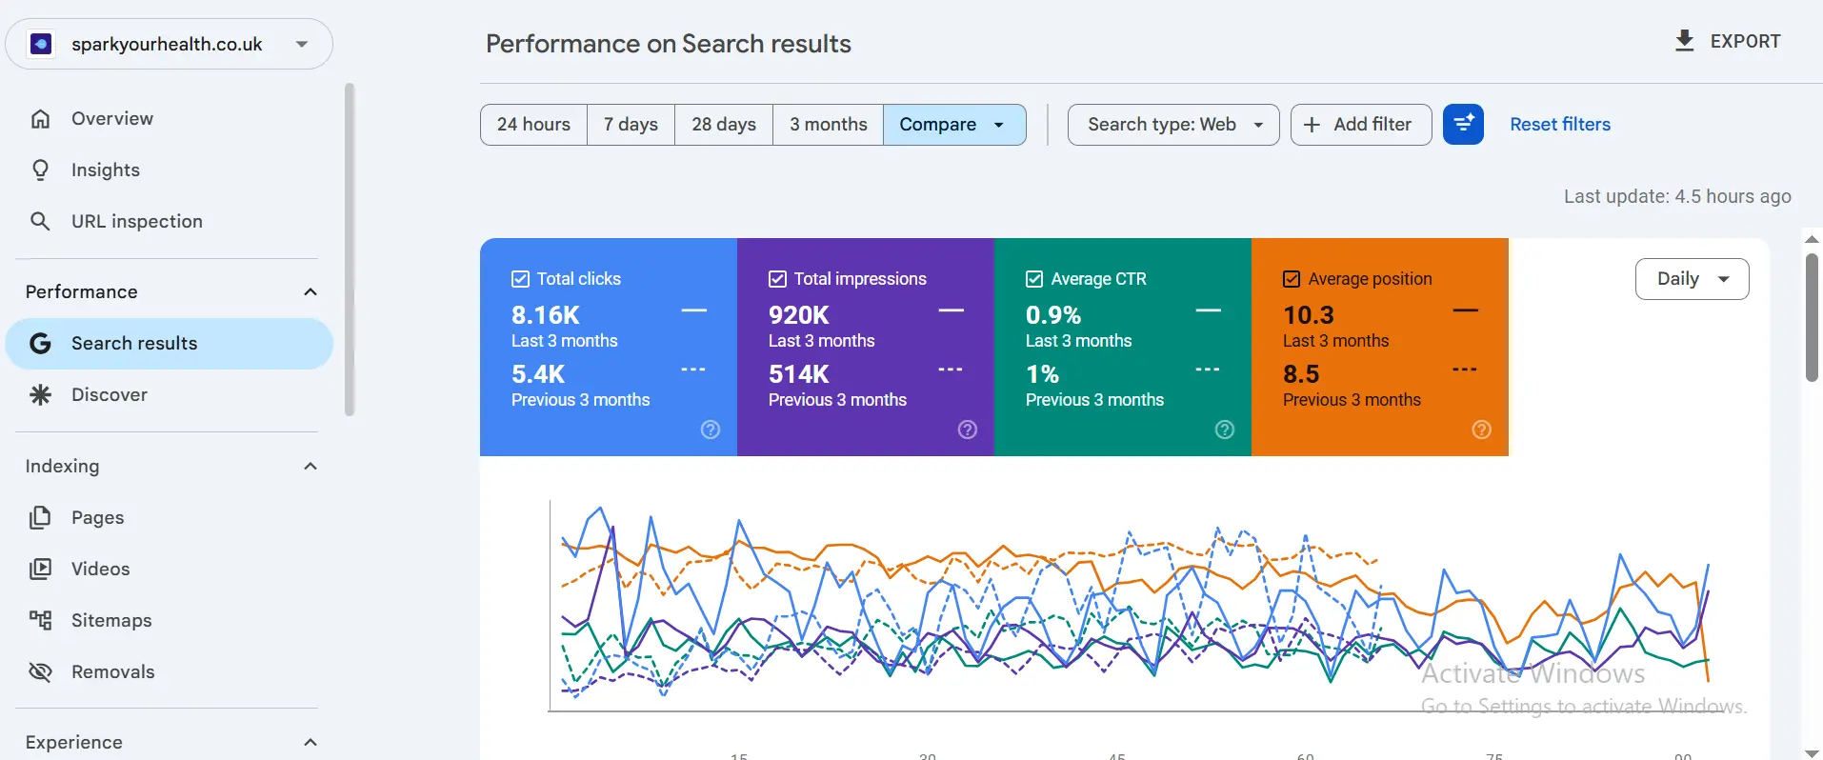
Task: Open Average CTR help question-mark icon
Action: pyautogui.click(x=1225, y=430)
